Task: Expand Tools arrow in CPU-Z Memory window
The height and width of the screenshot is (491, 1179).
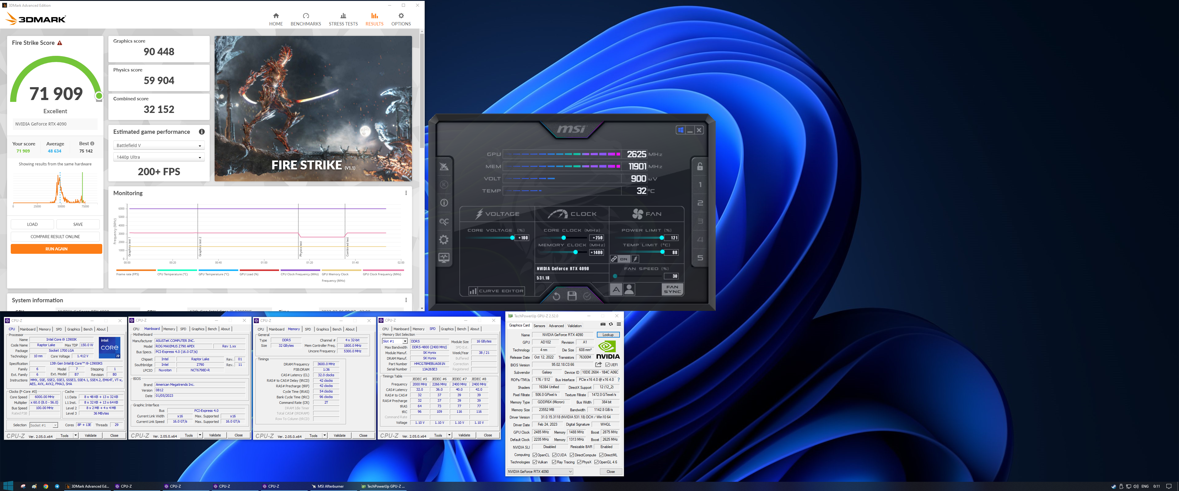Action: [x=325, y=436]
